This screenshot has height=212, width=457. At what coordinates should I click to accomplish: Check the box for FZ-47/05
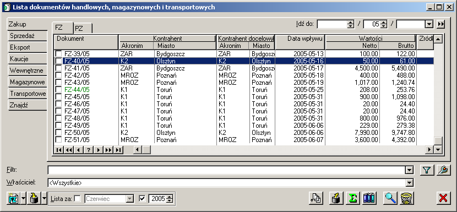point(59,111)
